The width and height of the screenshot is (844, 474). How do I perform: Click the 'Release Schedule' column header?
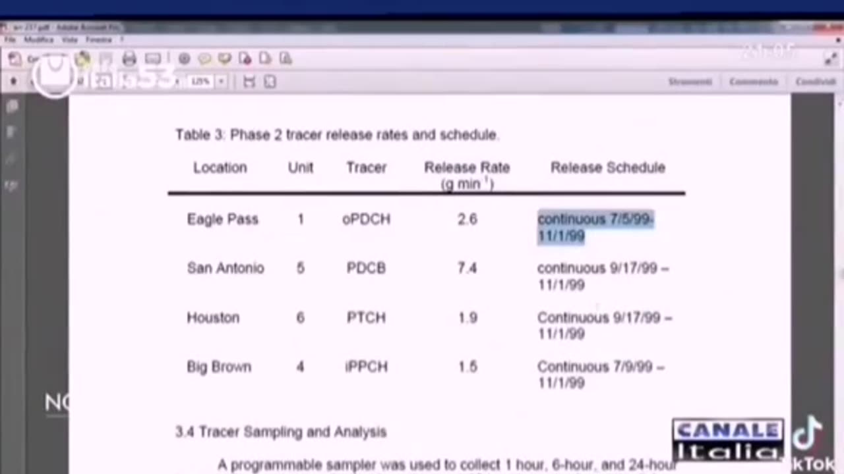[x=608, y=168]
